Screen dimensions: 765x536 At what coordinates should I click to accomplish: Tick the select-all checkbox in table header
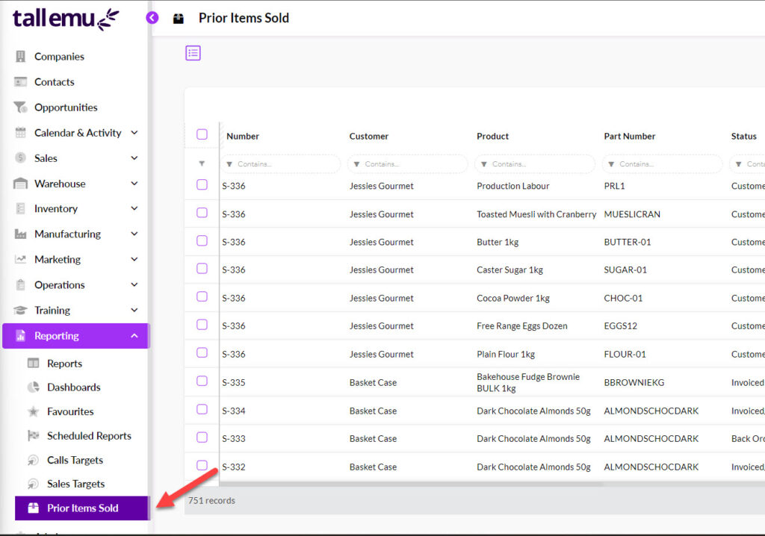tap(202, 134)
